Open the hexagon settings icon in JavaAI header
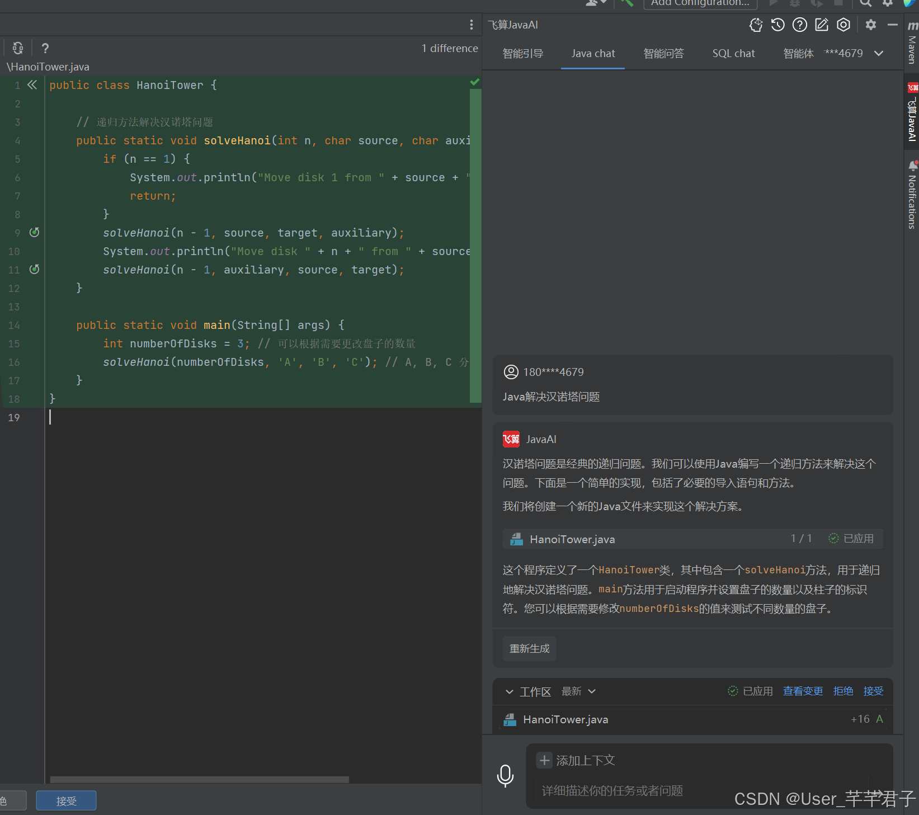Image resolution: width=919 pixels, height=815 pixels. 843,25
